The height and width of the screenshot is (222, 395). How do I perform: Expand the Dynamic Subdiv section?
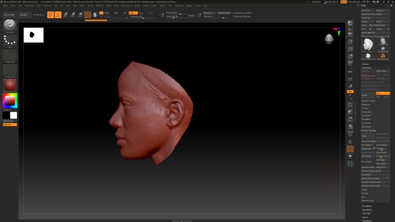(x=368, y=101)
